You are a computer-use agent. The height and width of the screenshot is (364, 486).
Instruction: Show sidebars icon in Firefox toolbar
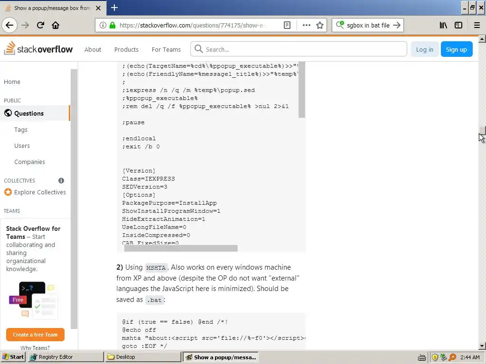458,25
